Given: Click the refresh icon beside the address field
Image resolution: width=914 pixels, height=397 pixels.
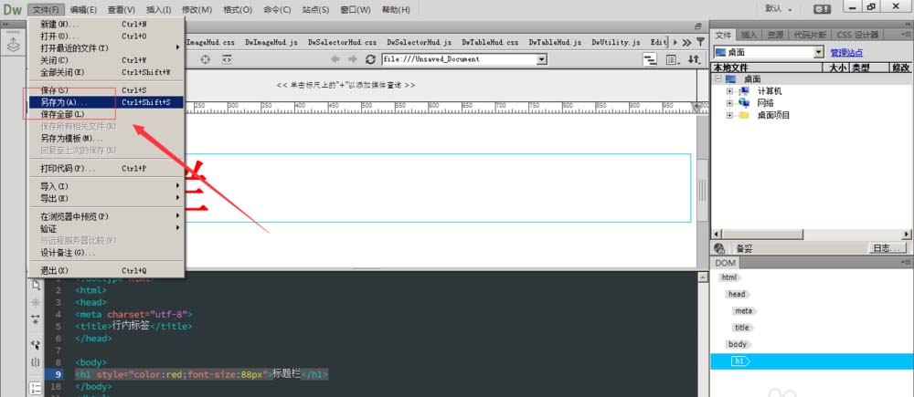Looking at the screenshot, I should pos(370,59).
